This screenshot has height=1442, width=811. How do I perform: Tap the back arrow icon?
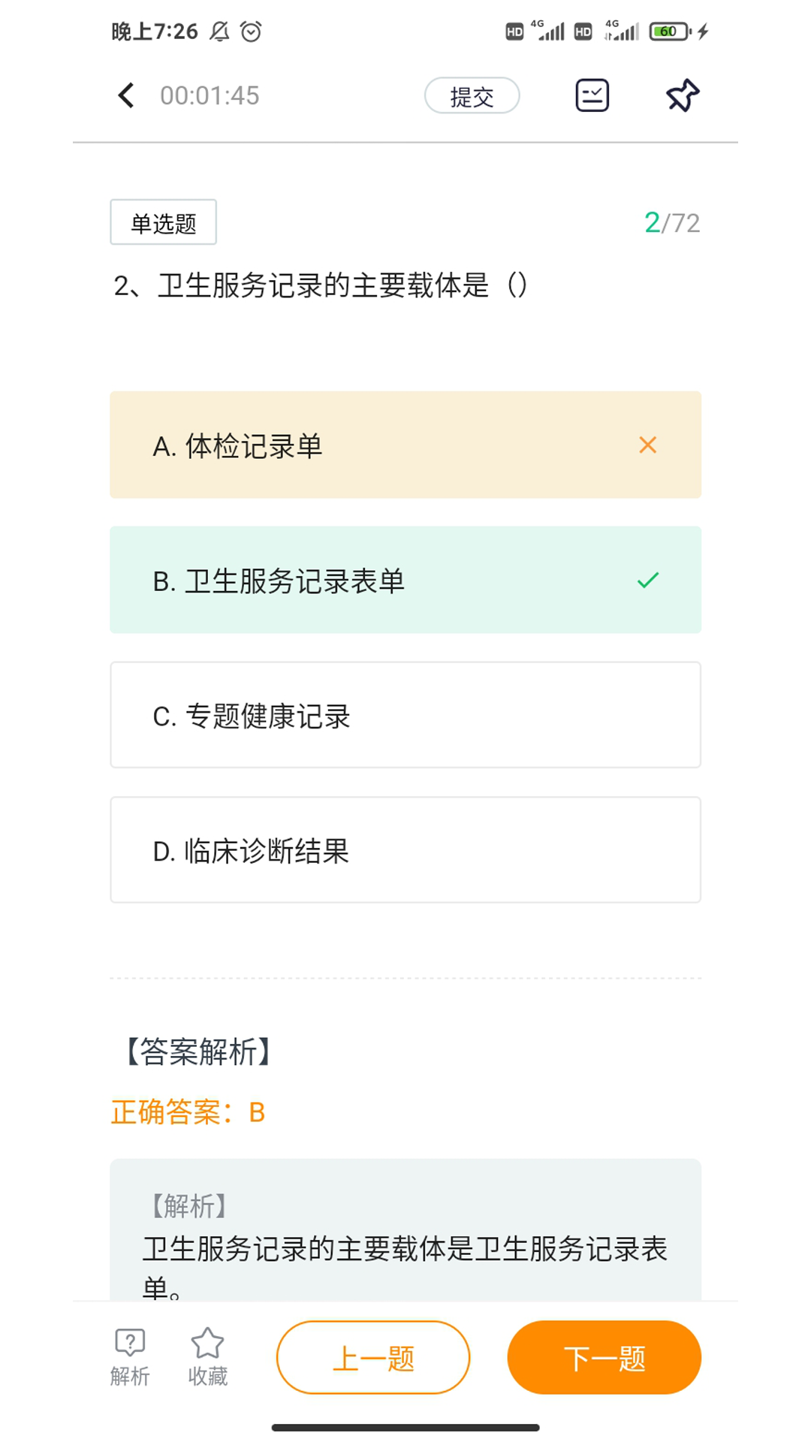tap(126, 95)
